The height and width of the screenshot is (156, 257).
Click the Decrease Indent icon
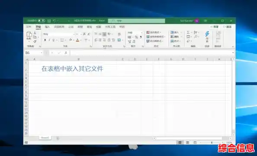(x=109, y=40)
